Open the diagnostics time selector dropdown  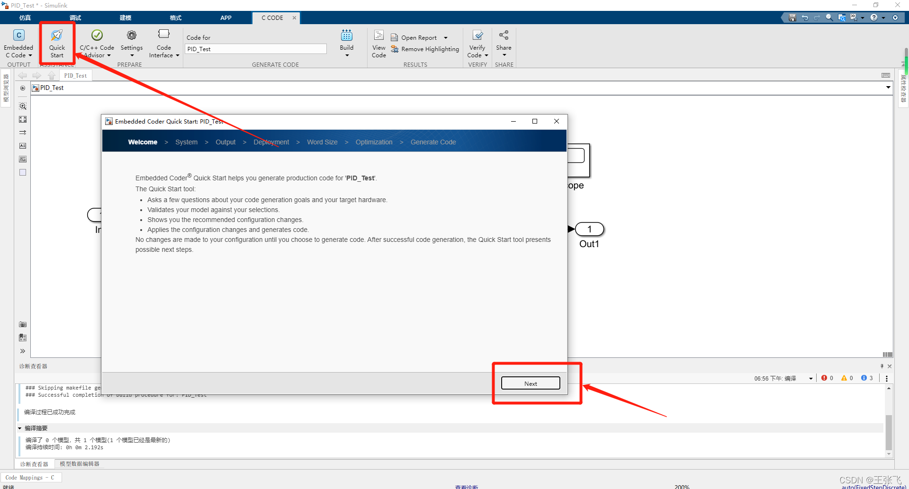(x=811, y=378)
